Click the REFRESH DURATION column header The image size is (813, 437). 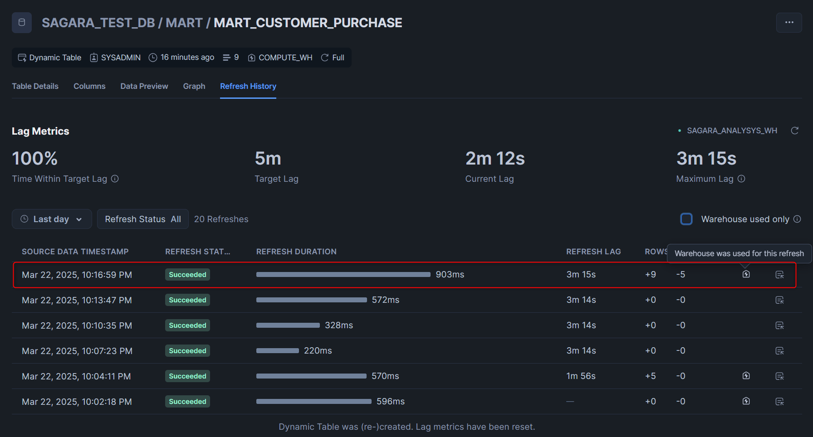tap(296, 252)
